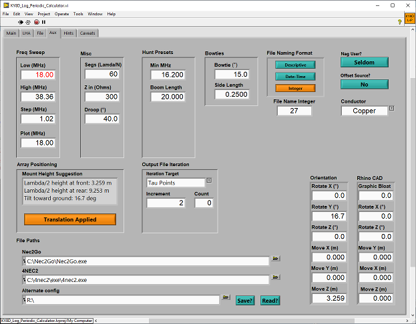Screen dimensions: 416x324
Task: Click the Alternate config path field
Action: [122, 300]
